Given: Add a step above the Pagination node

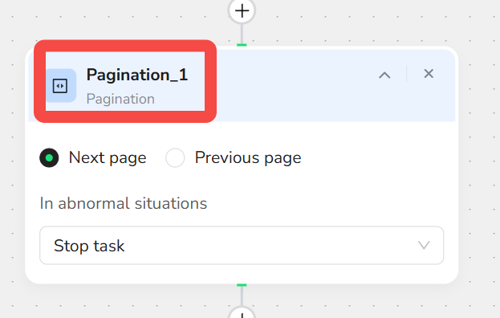Looking at the screenshot, I should [x=242, y=11].
